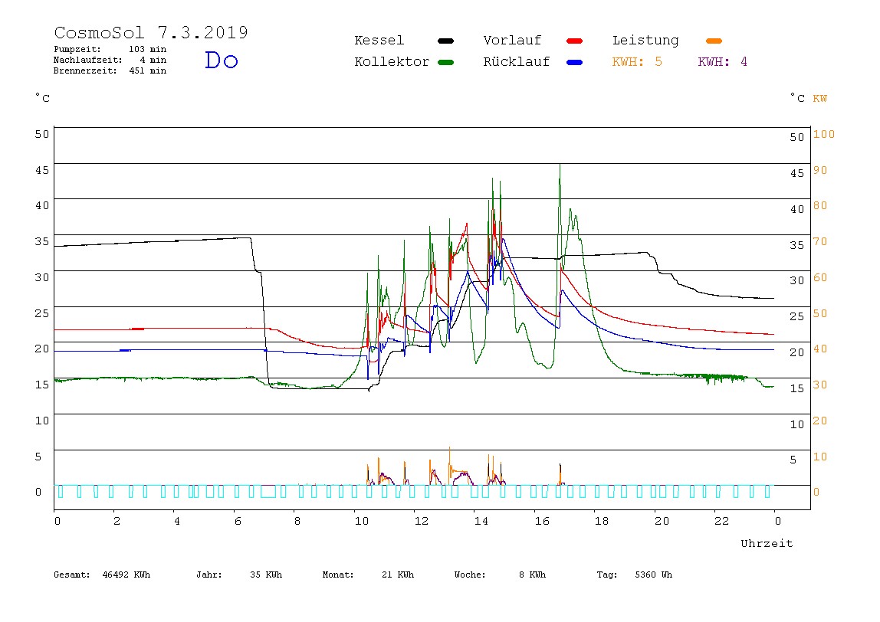880x622 pixels.
Task: Click the orange 'KWH: 5' value
Action: click(x=637, y=62)
